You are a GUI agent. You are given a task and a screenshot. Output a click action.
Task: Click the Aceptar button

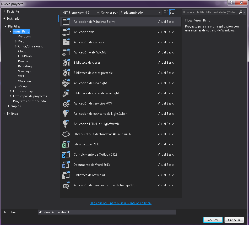pyautogui.click(x=213, y=220)
